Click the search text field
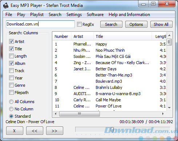Viewport: 178px width, 141px height. pos(40,24)
